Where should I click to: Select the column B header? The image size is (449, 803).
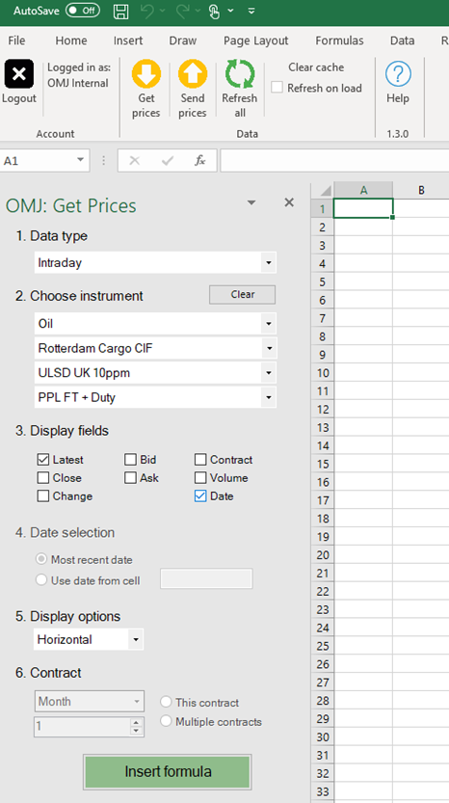click(x=421, y=190)
